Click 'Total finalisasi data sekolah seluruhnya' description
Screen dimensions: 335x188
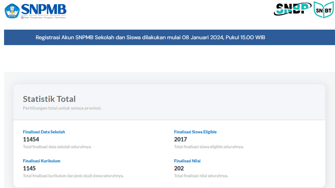coord(57,147)
